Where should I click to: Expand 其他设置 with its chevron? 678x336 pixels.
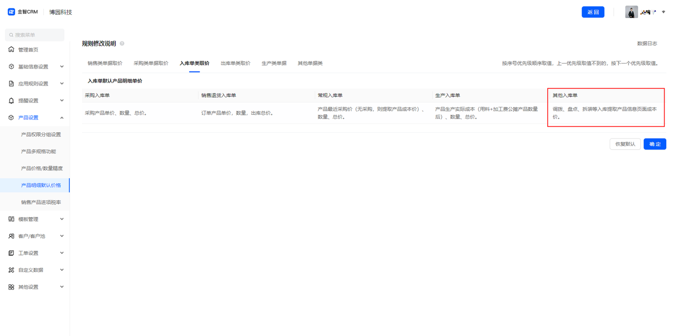(x=62, y=287)
